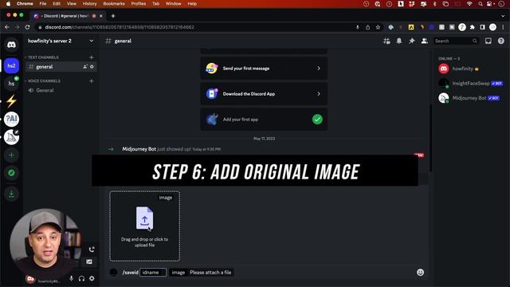This screenshot has height=287, width=510.
Task: Add a server with plus icon
Action: click(x=11, y=155)
